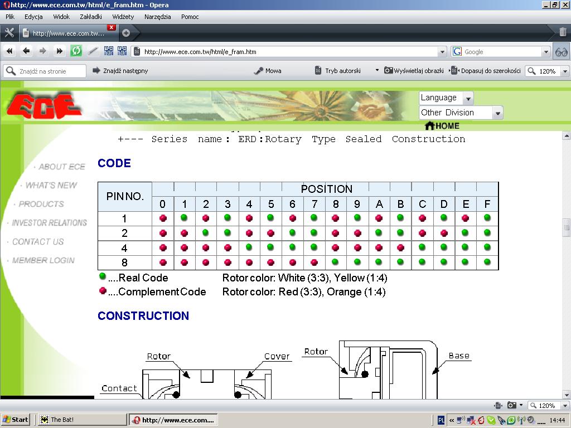The height and width of the screenshot is (428, 571).
Task: Click the green reload page icon
Action: 76,51
